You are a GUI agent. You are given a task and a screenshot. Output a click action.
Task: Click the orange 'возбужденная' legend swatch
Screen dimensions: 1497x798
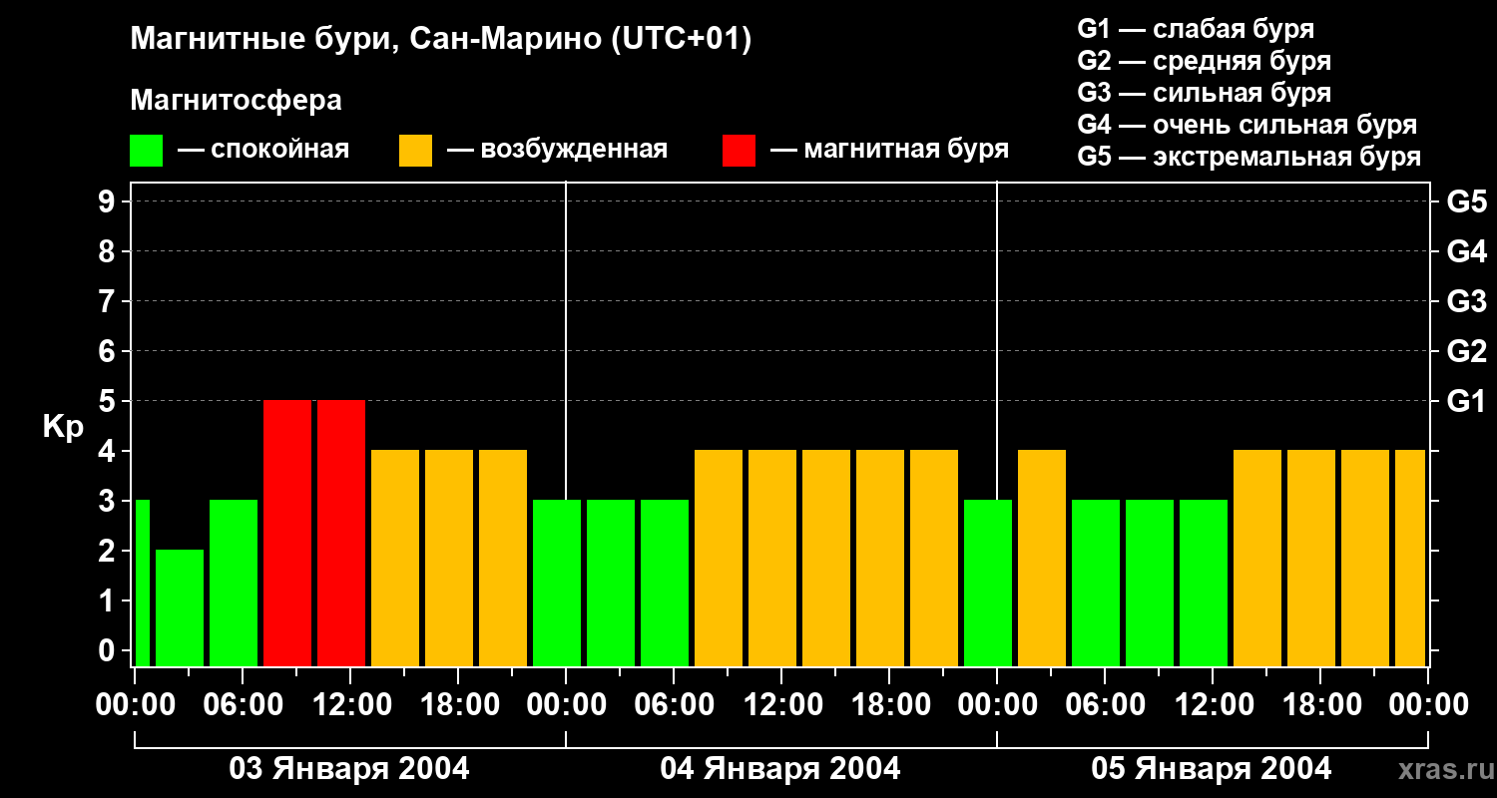[415, 151]
